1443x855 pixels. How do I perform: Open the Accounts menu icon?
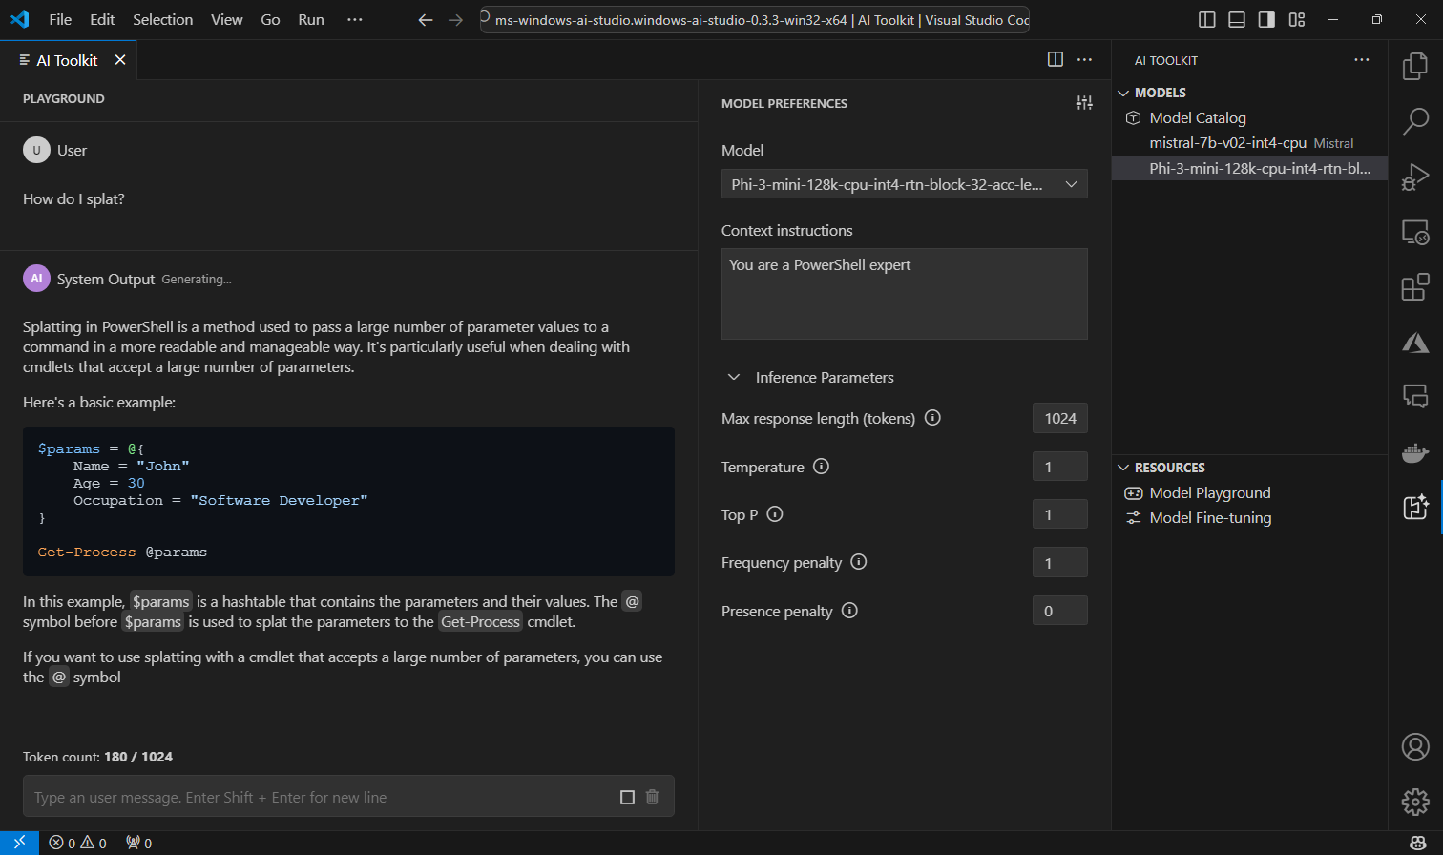pos(1415,746)
